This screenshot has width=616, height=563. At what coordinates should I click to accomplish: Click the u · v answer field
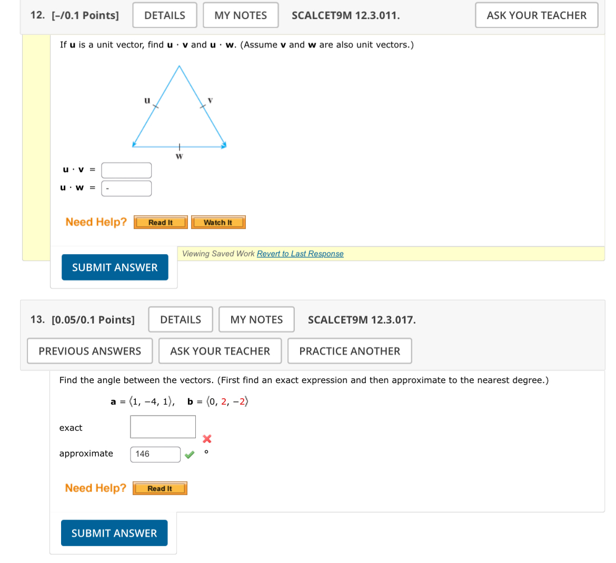coord(126,170)
